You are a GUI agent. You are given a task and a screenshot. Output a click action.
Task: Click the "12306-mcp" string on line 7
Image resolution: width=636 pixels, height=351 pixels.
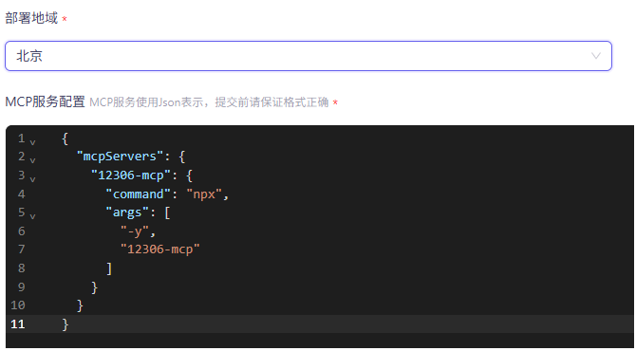(160, 249)
